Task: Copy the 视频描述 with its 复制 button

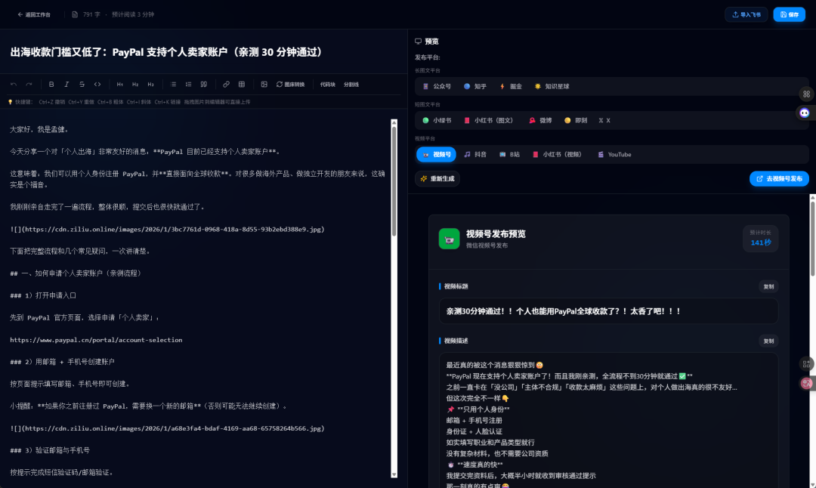Action: click(x=768, y=341)
